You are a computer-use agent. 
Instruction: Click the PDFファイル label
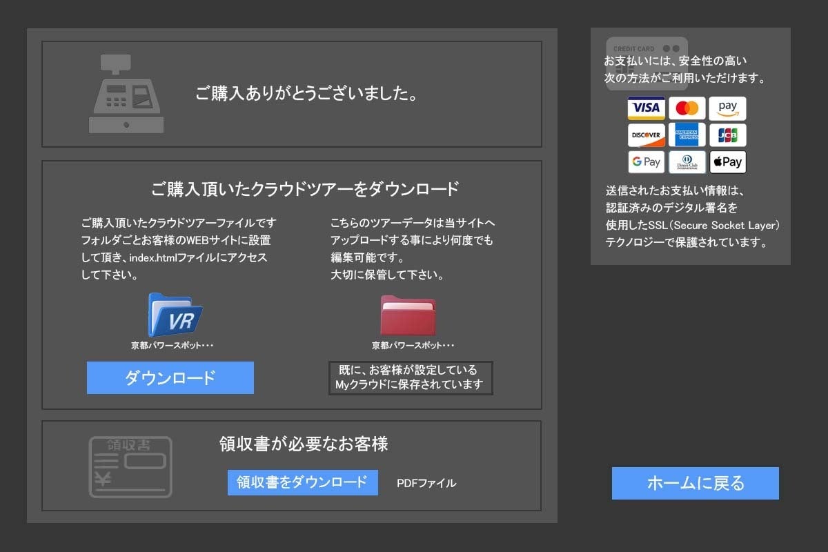(426, 483)
